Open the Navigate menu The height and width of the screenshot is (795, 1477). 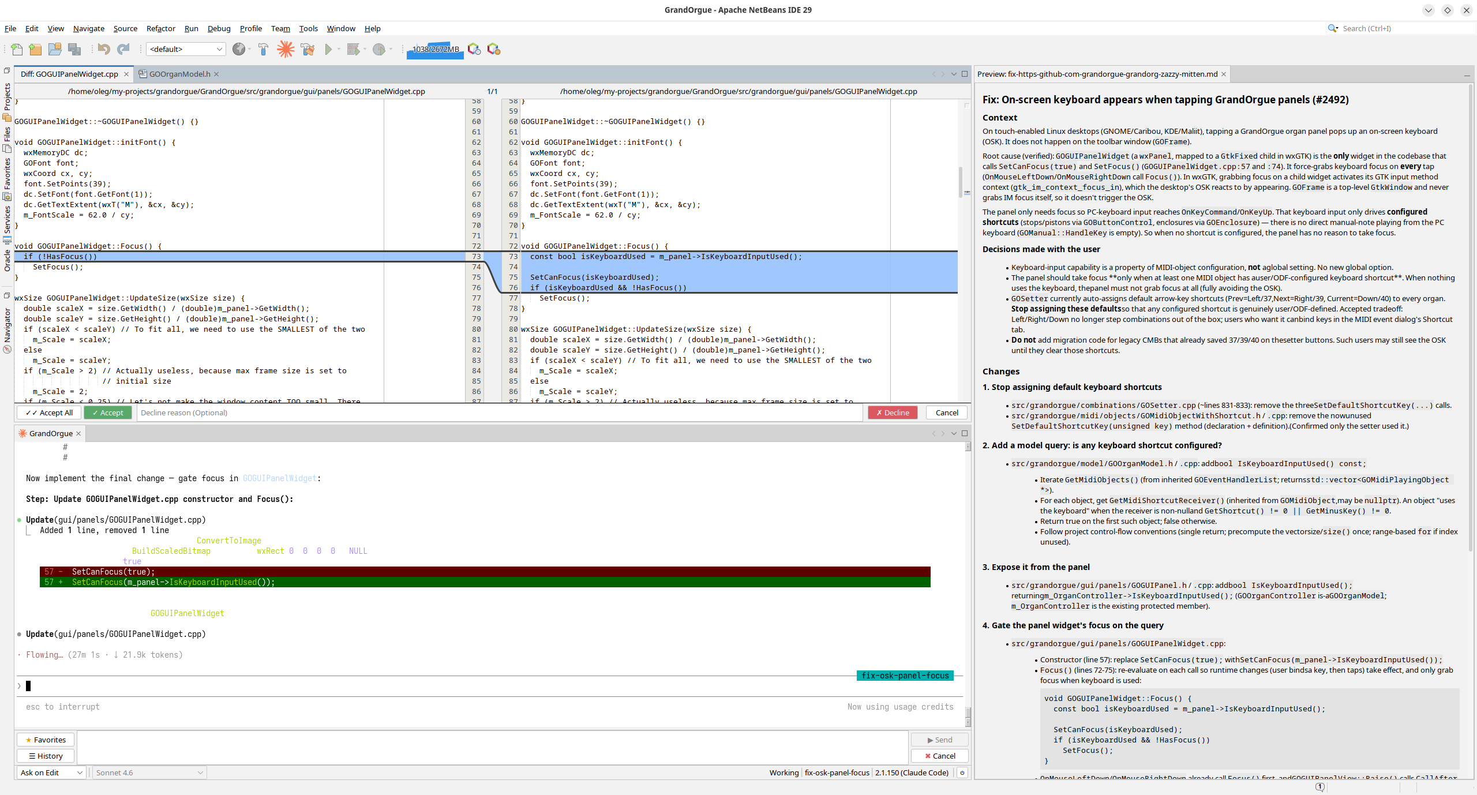tap(89, 28)
